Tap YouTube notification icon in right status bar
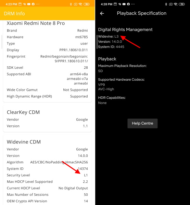Viewport: 190px width, 205px height. (x=124, y=4)
